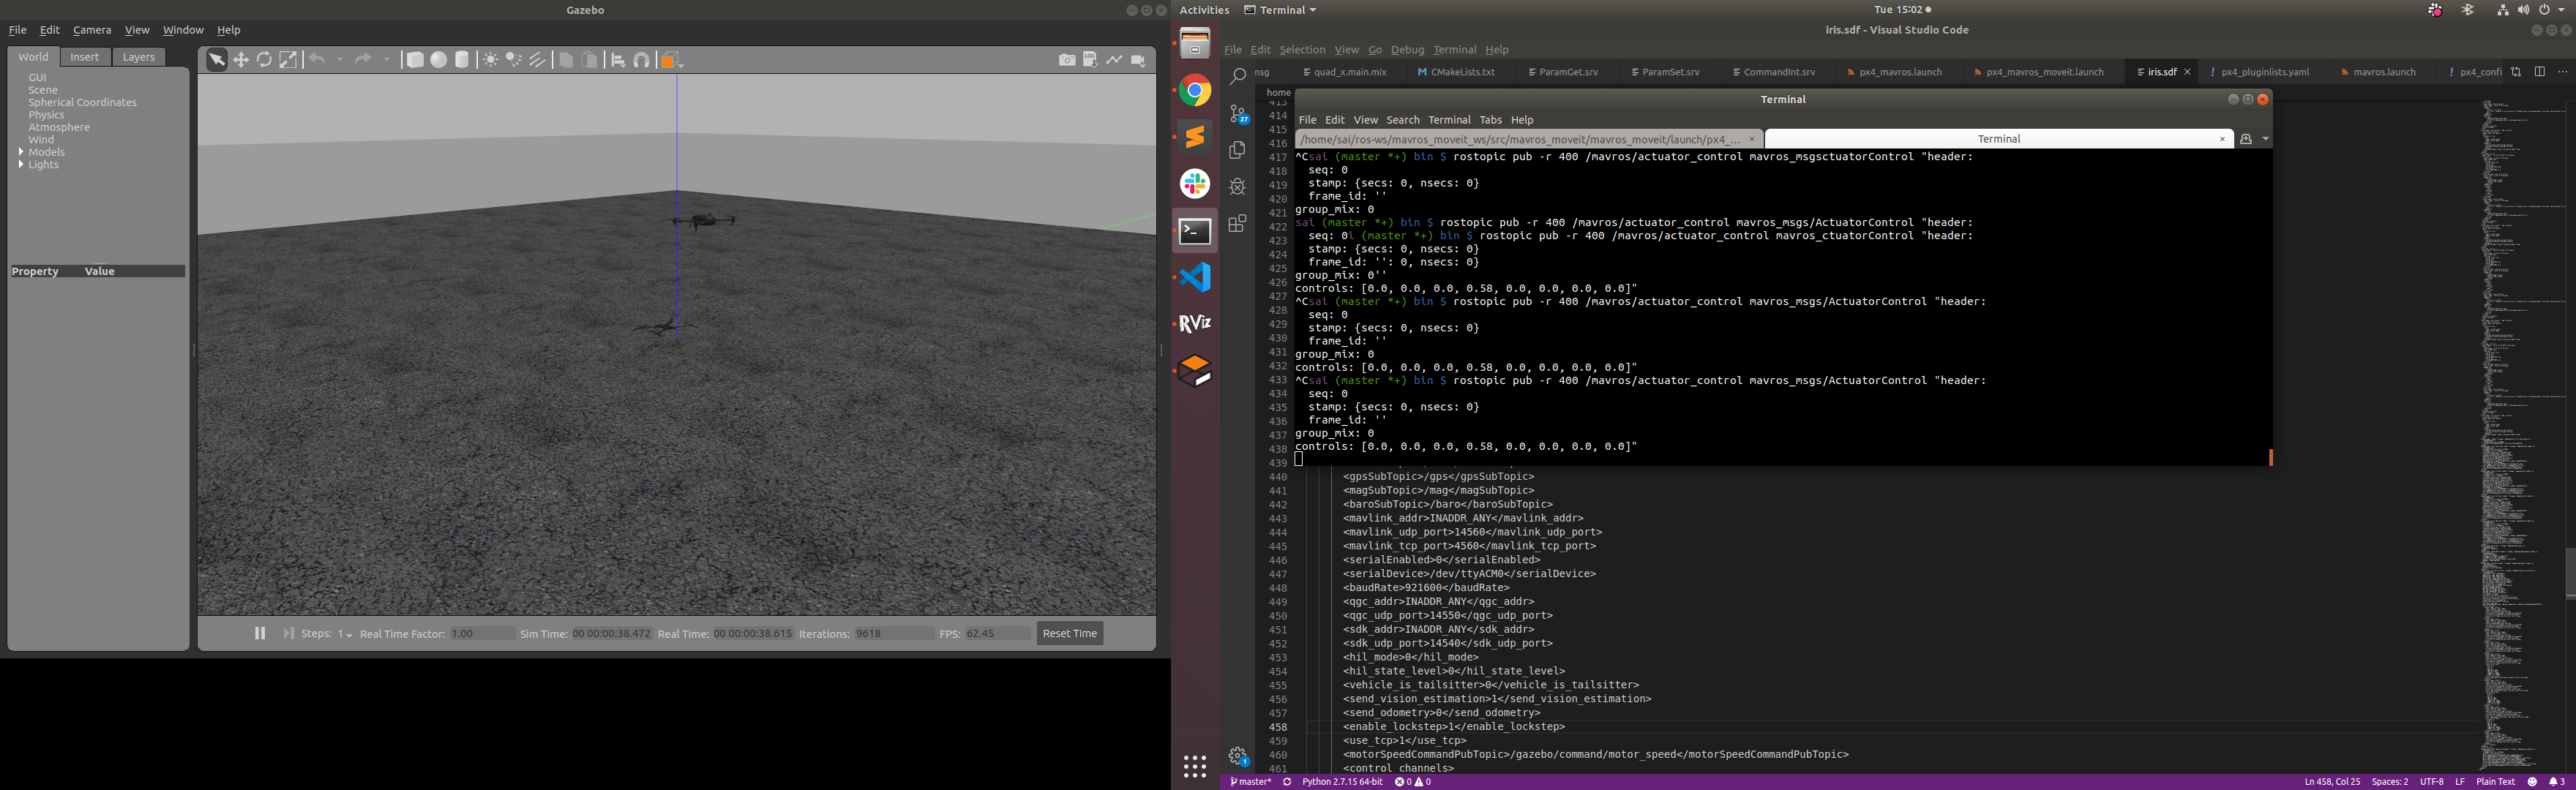Start video recording in Gazebo top-right toolbar
This screenshot has height=790, width=2576.
pyautogui.click(x=1138, y=59)
